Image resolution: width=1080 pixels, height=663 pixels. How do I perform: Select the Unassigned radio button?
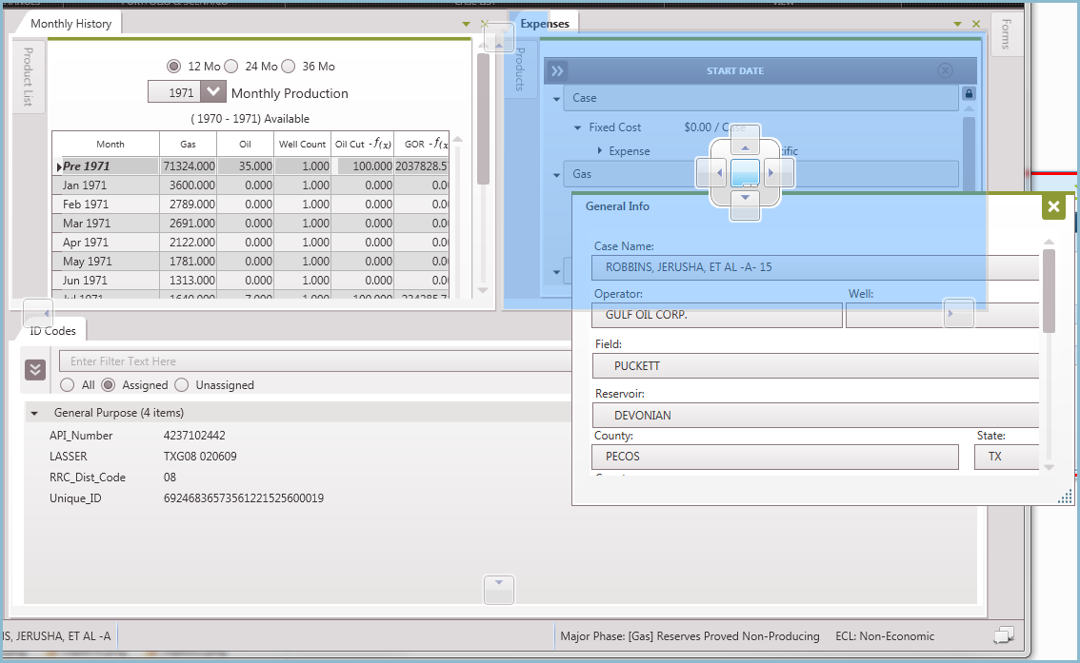click(x=181, y=384)
